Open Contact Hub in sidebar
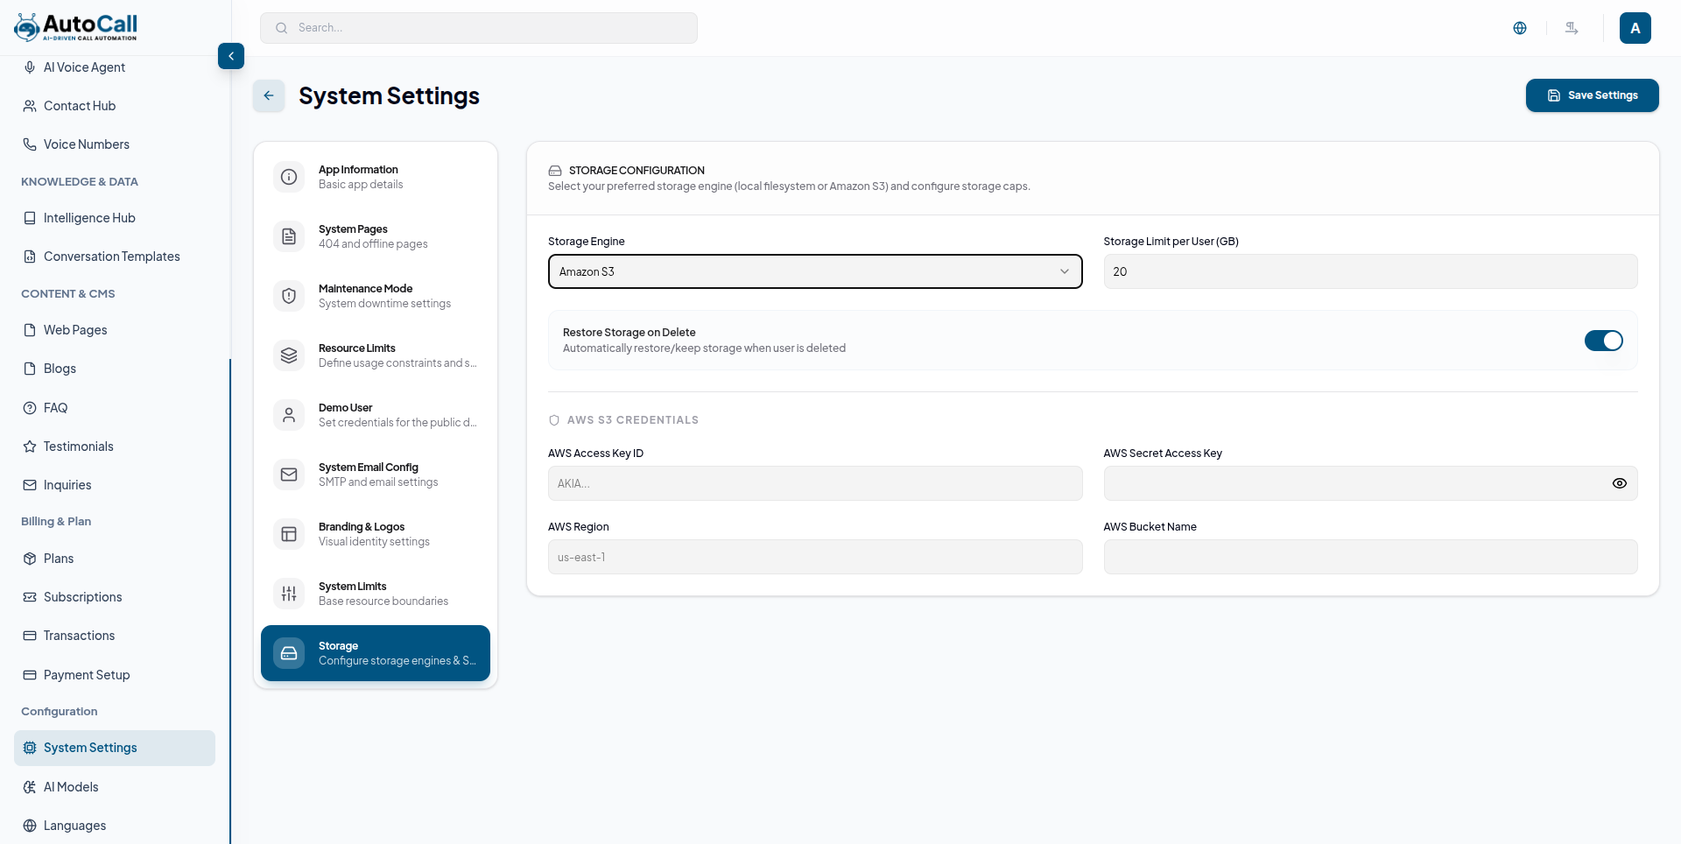The image size is (1681, 844). 115,106
